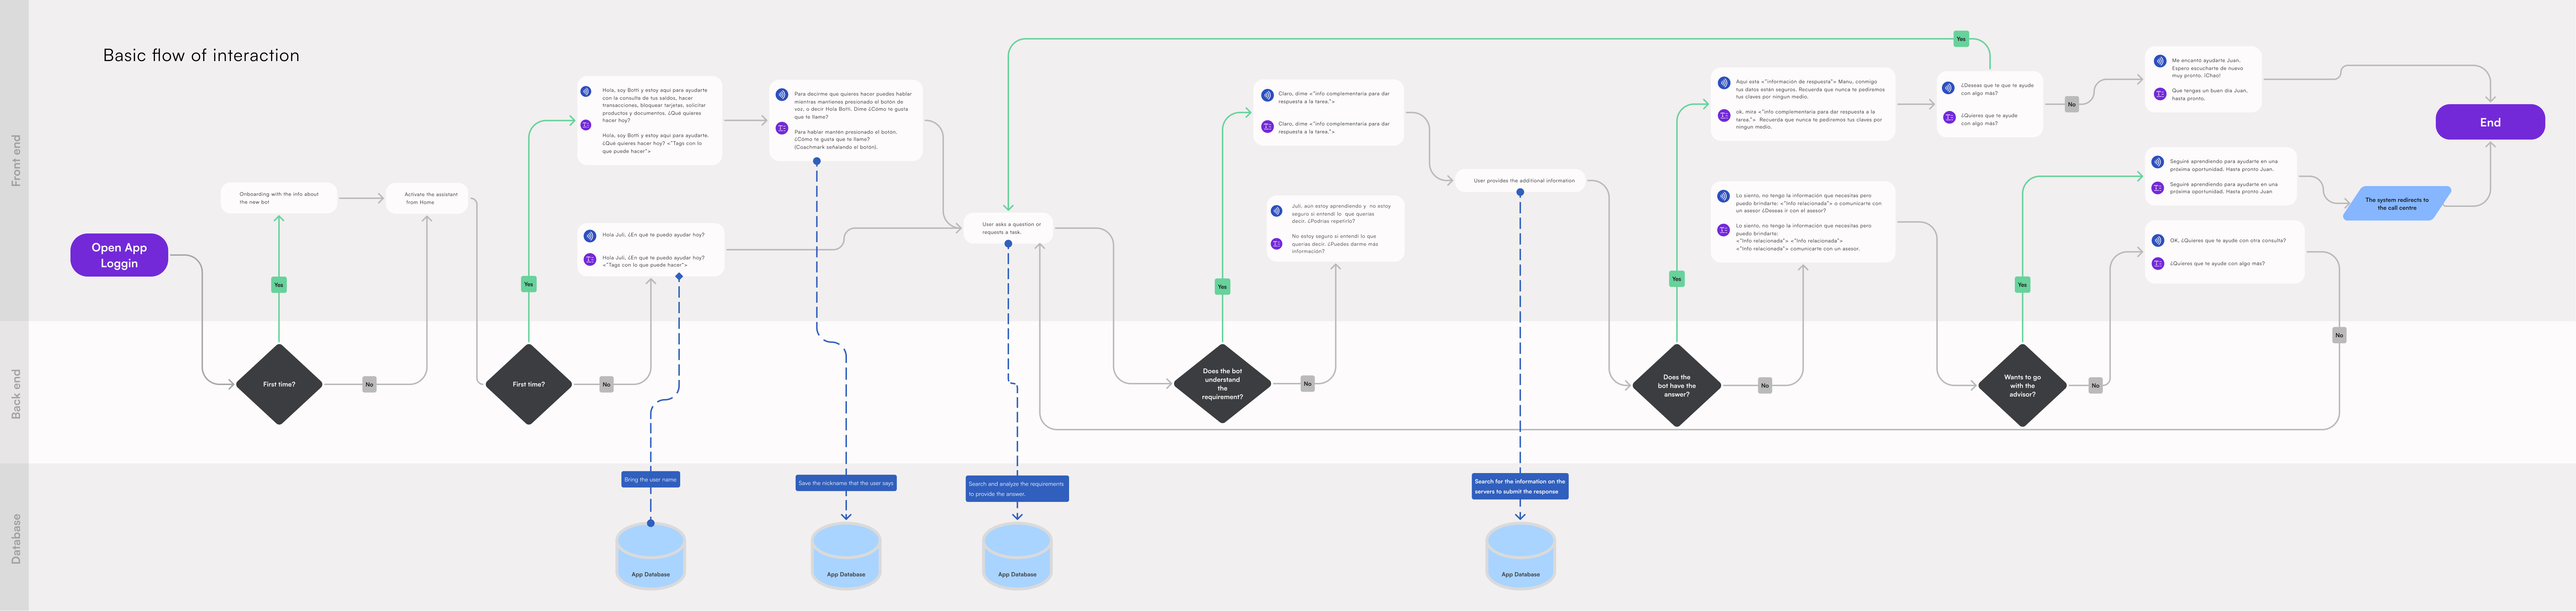Click the purple text icon in the 'Hola, soy Botti' card
This screenshot has height=611, width=2576.
coord(586,125)
